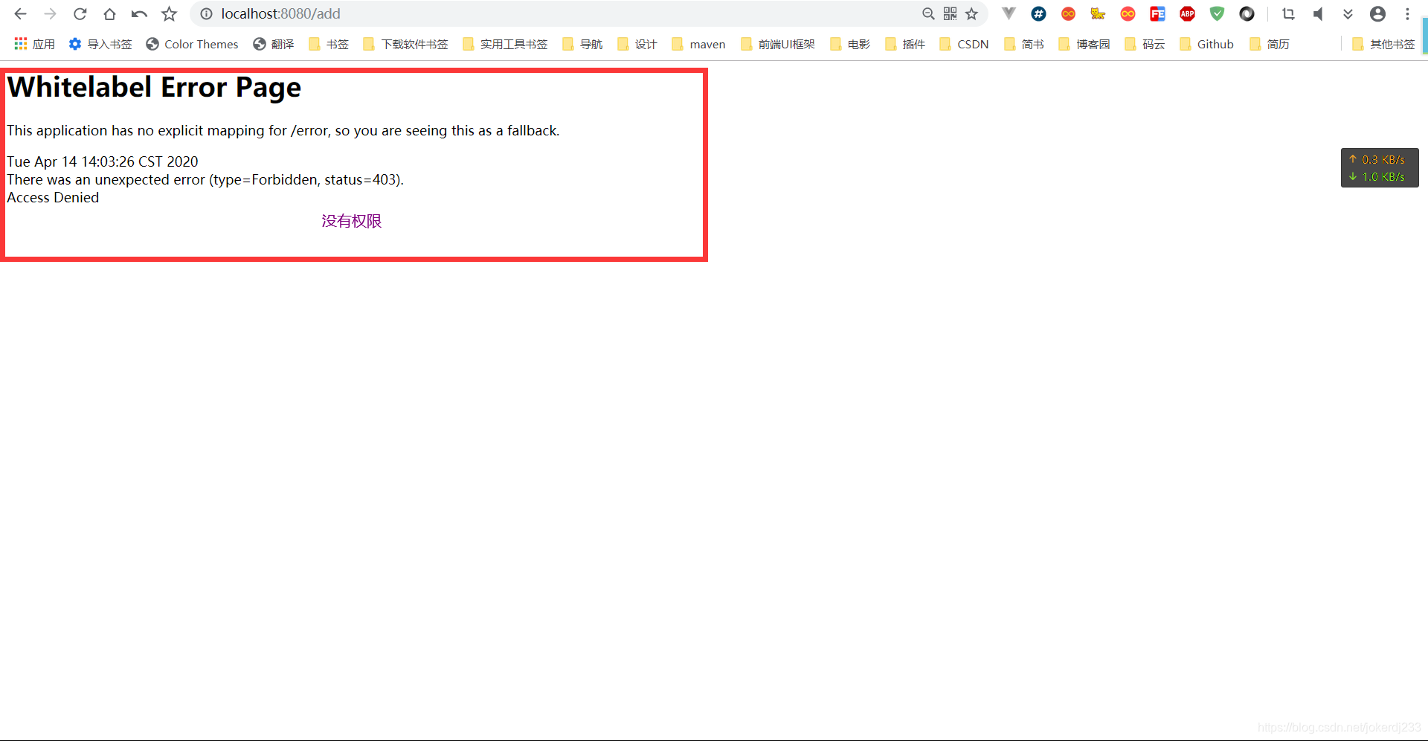The image size is (1428, 741).
Task: Expand the 下载软件书签 bookmark folder
Action: pyautogui.click(x=405, y=44)
